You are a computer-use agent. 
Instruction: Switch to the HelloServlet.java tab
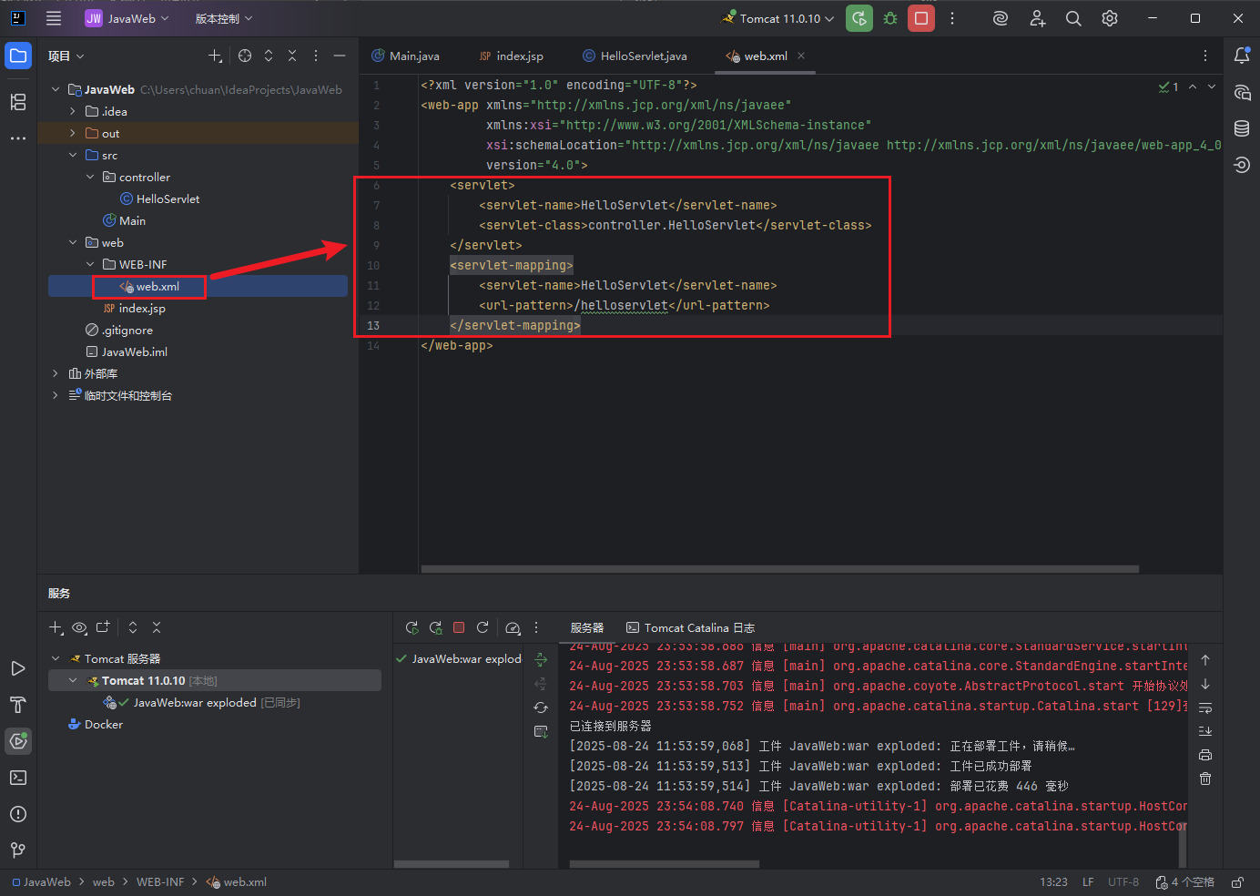pyautogui.click(x=635, y=56)
